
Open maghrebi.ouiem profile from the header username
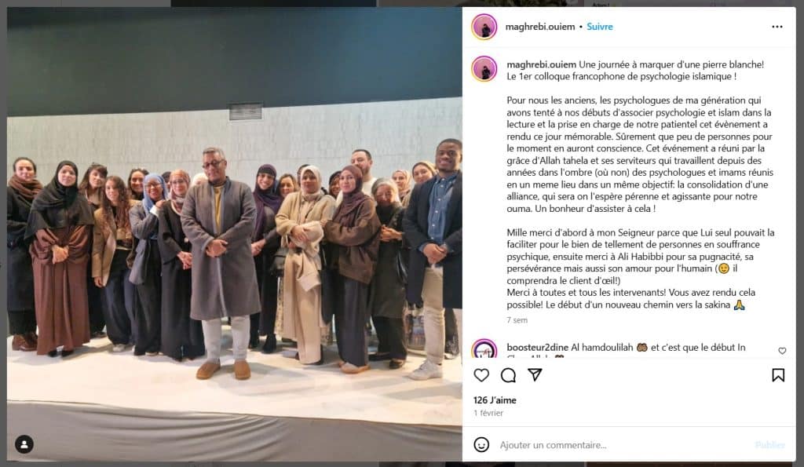pos(540,27)
